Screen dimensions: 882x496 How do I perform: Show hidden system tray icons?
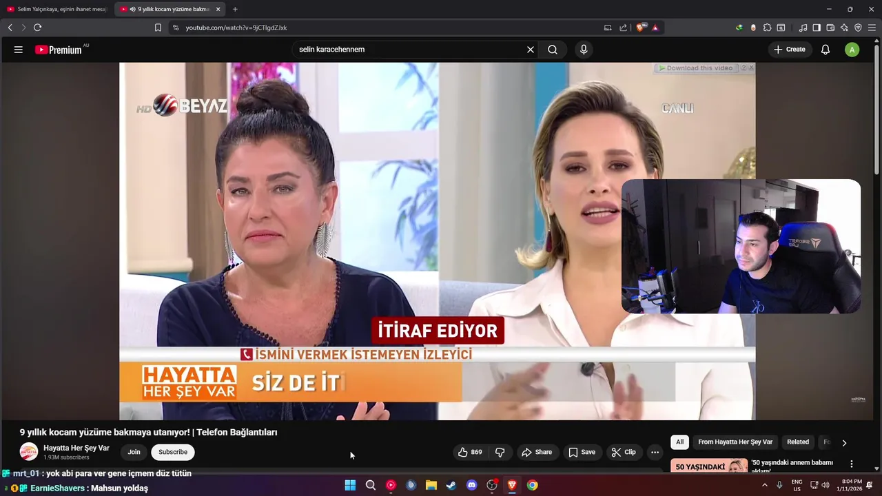(x=764, y=485)
